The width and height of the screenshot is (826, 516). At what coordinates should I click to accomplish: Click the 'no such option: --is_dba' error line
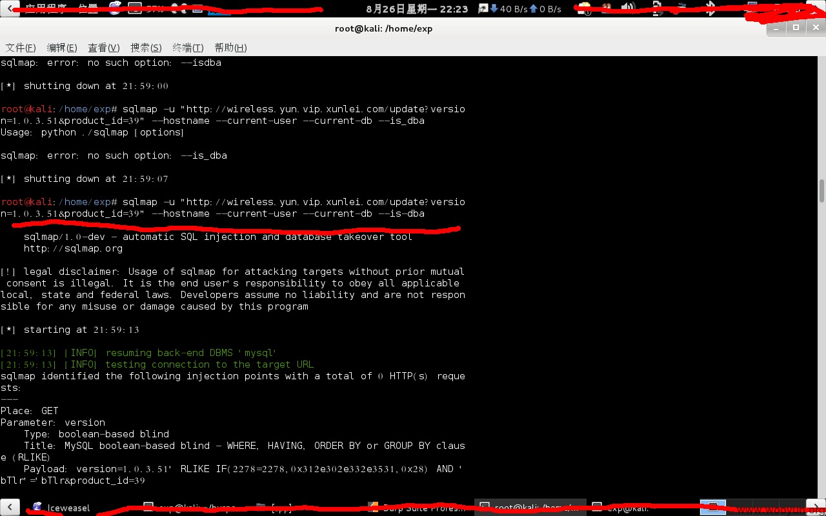tap(114, 155)
